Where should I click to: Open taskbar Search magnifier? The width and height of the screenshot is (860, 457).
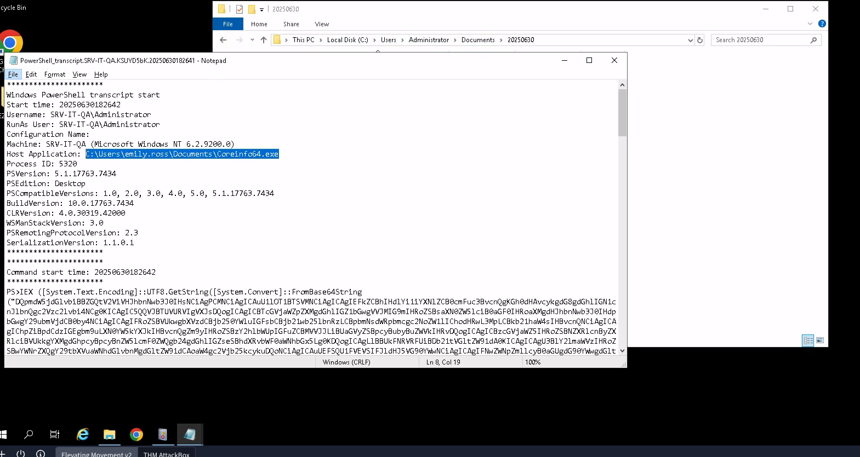click(29, 435)
